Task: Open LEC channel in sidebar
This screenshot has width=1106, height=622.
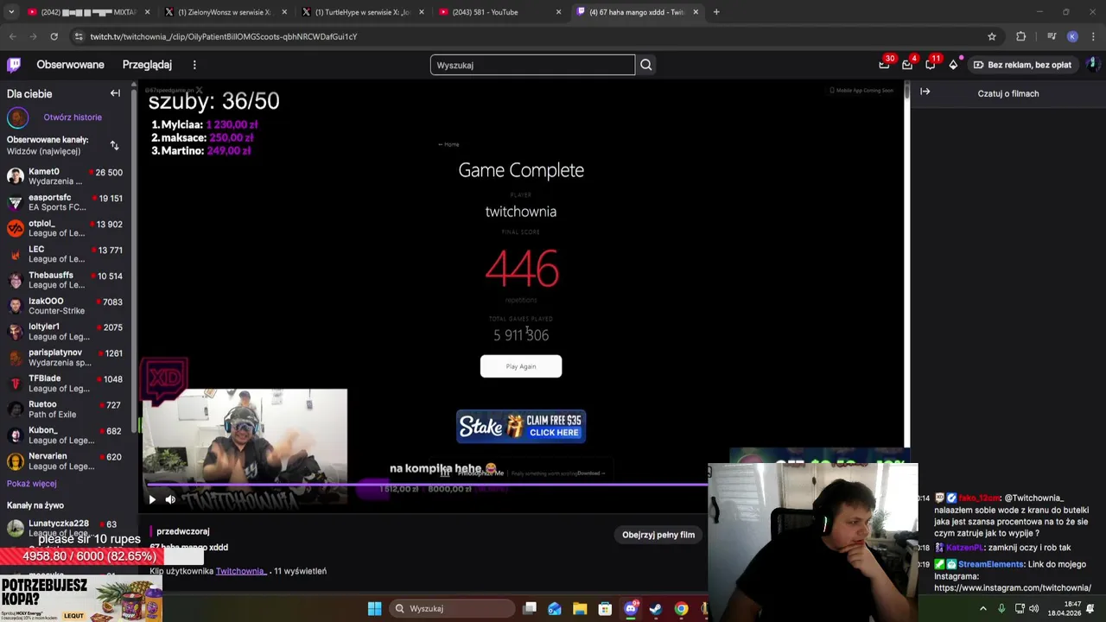Action: [65, 254]
